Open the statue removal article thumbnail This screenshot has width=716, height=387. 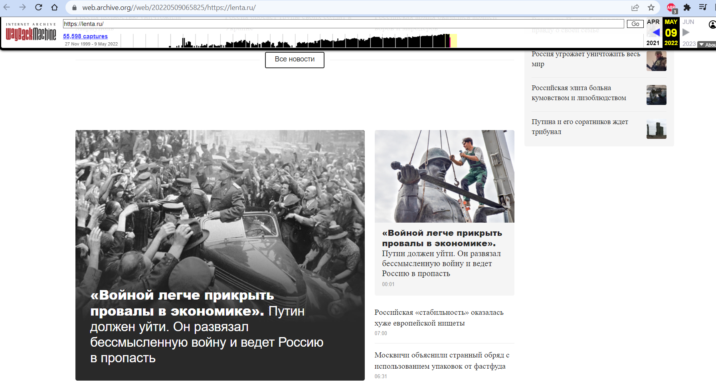click(x=444, y=176)
